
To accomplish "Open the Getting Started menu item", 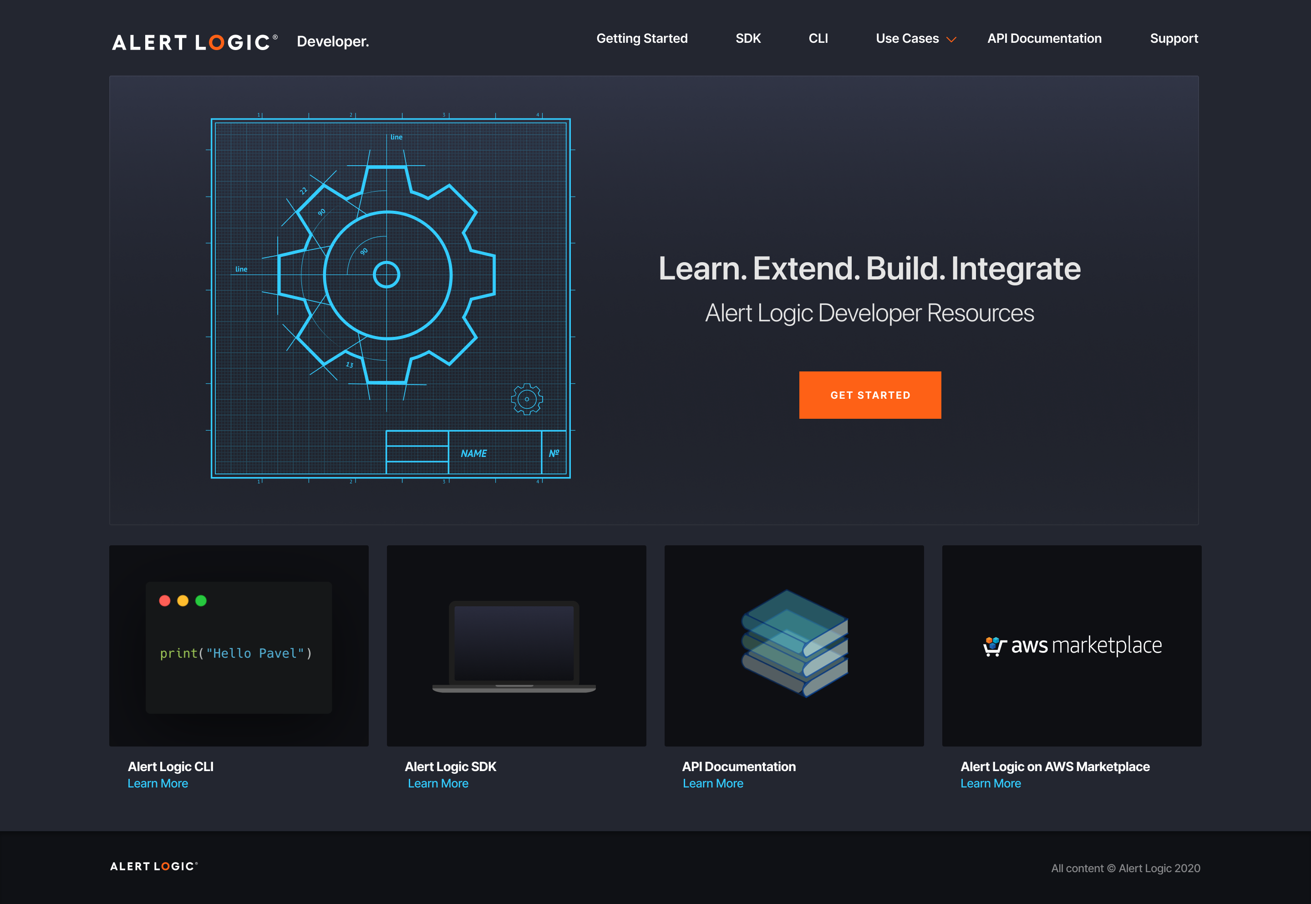I will [642, 39].
